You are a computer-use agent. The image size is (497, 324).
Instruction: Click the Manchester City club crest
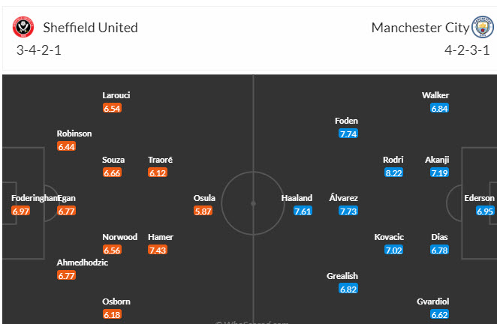481,28
